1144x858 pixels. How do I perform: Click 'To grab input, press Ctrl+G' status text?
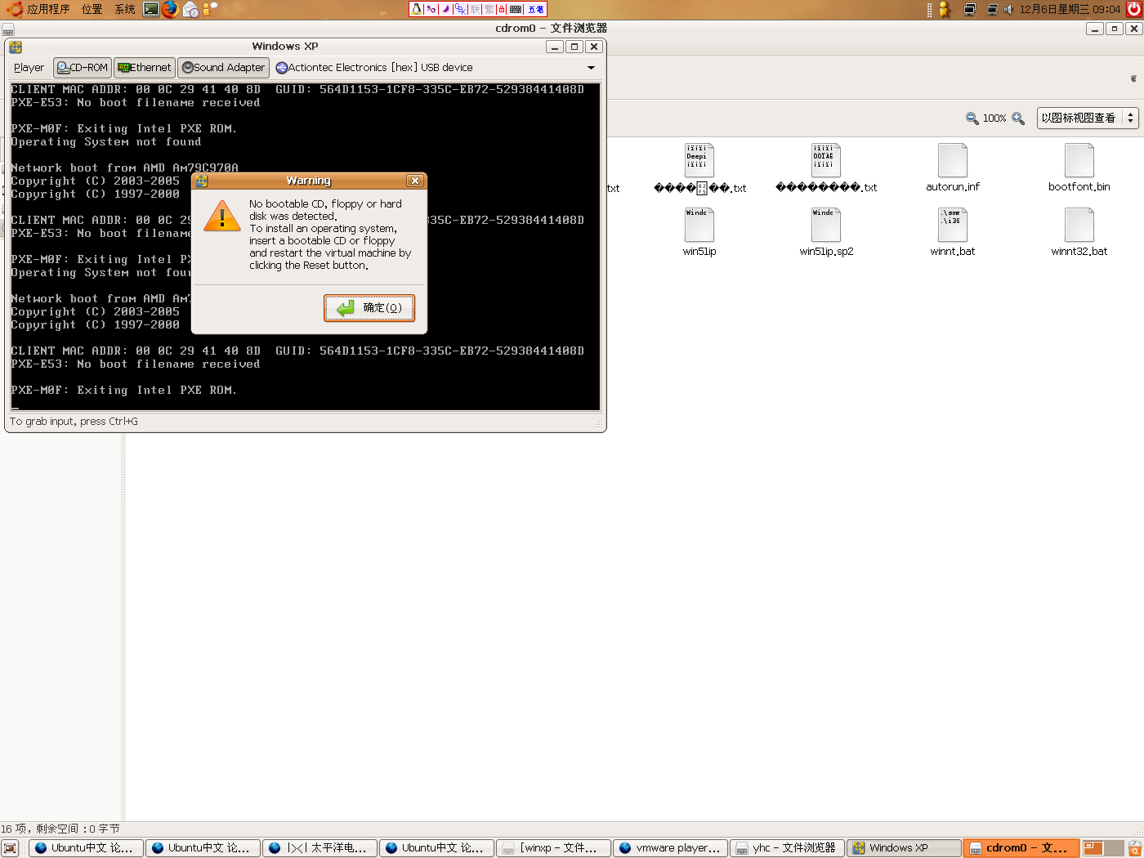pos(74,422)
